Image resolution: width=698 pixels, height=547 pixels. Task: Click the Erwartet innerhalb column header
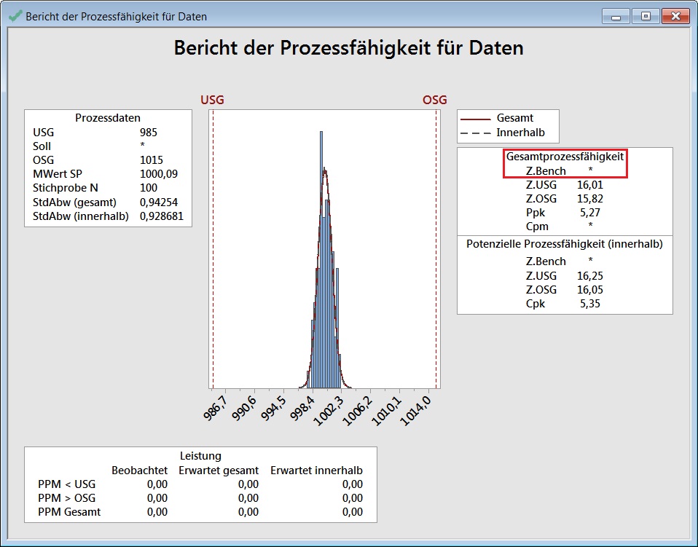click(316, 471)
